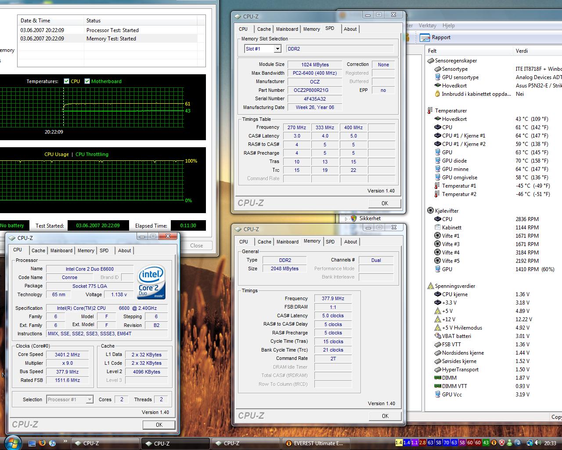Click the Close button of the stability test
Image resolution: width=562 pixels, height=450 pixels.
tap(196, 246)
